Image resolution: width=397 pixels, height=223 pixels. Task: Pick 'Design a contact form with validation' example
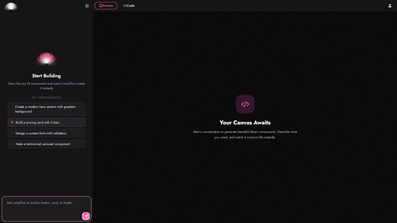pos(47,133)
